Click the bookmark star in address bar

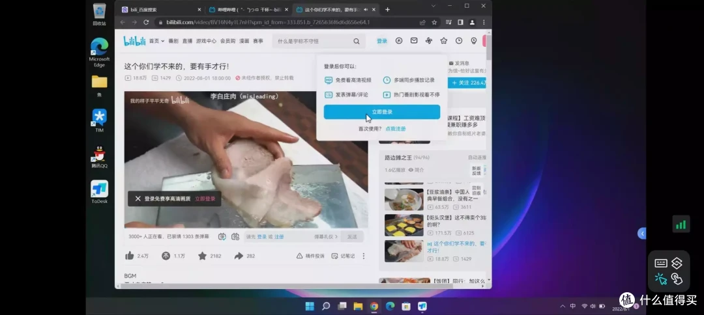click(434, 22)
